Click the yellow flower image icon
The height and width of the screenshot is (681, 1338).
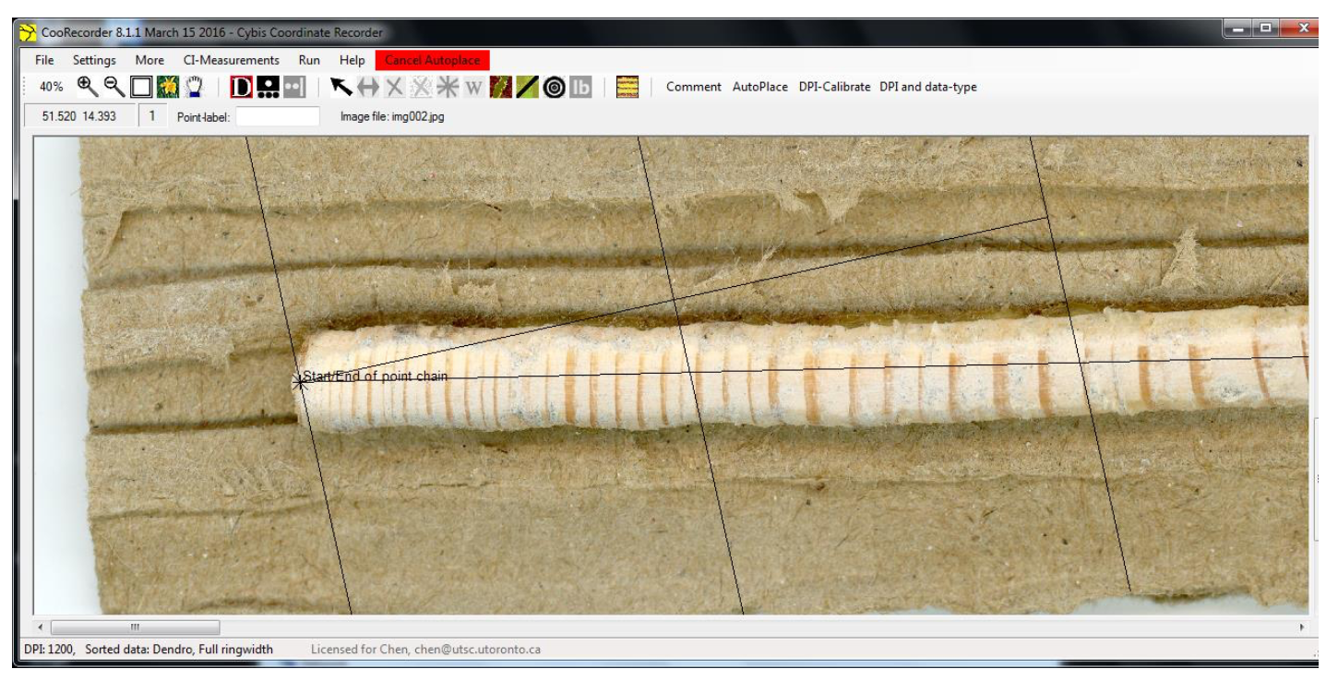tap(167, 88)
